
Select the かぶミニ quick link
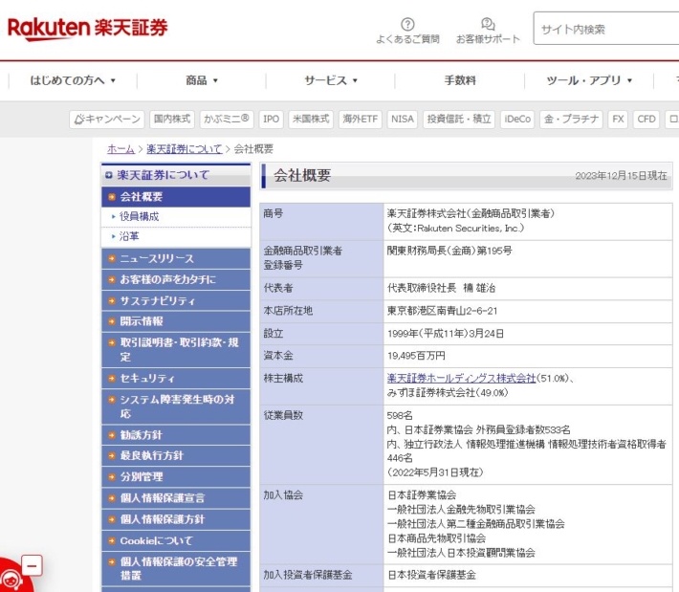tap(227, 120)
